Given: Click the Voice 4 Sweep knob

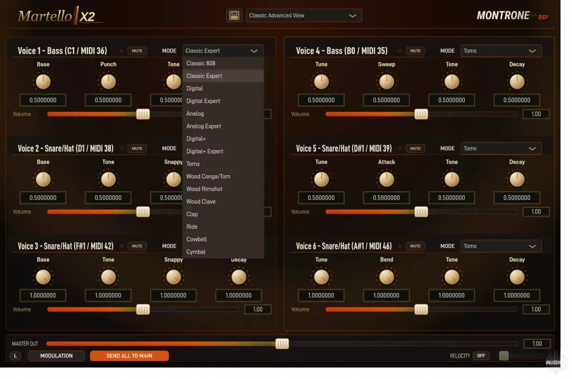Looking at the screenshot, I should 387,82.
